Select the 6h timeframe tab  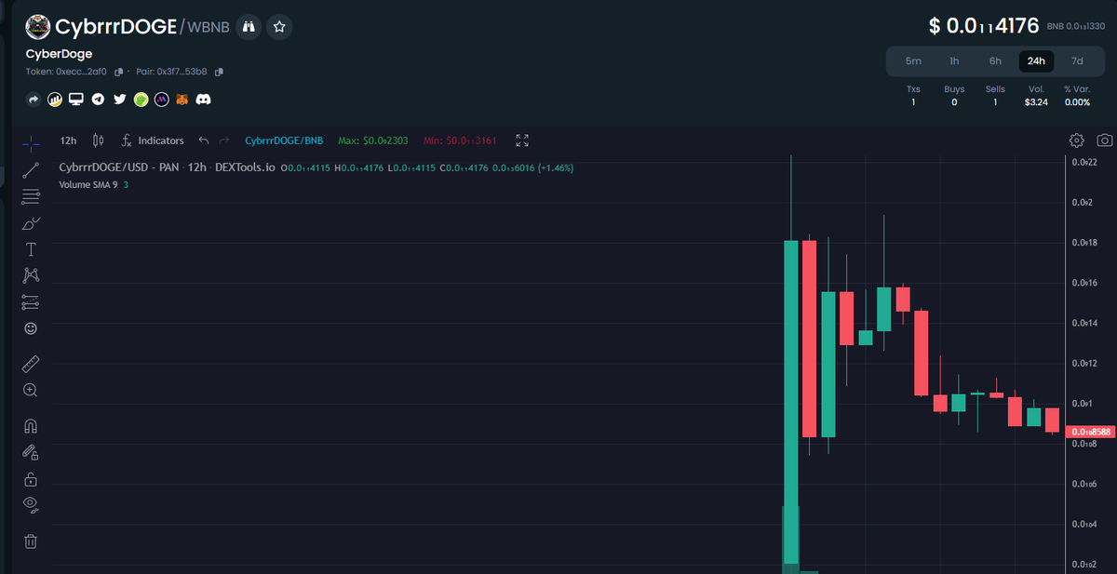tap(995, 61)
